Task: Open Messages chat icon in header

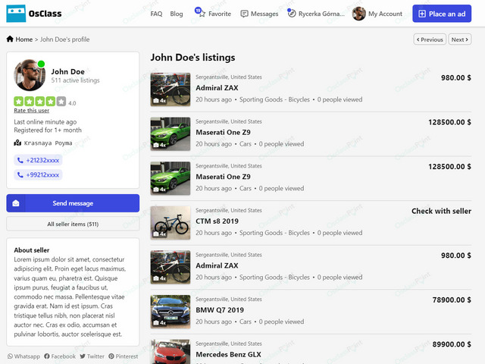Action: click(244, 14)
